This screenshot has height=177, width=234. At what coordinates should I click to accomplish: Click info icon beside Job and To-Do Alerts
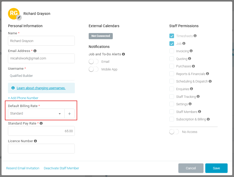pyautogui.click(x=124, y=54)
